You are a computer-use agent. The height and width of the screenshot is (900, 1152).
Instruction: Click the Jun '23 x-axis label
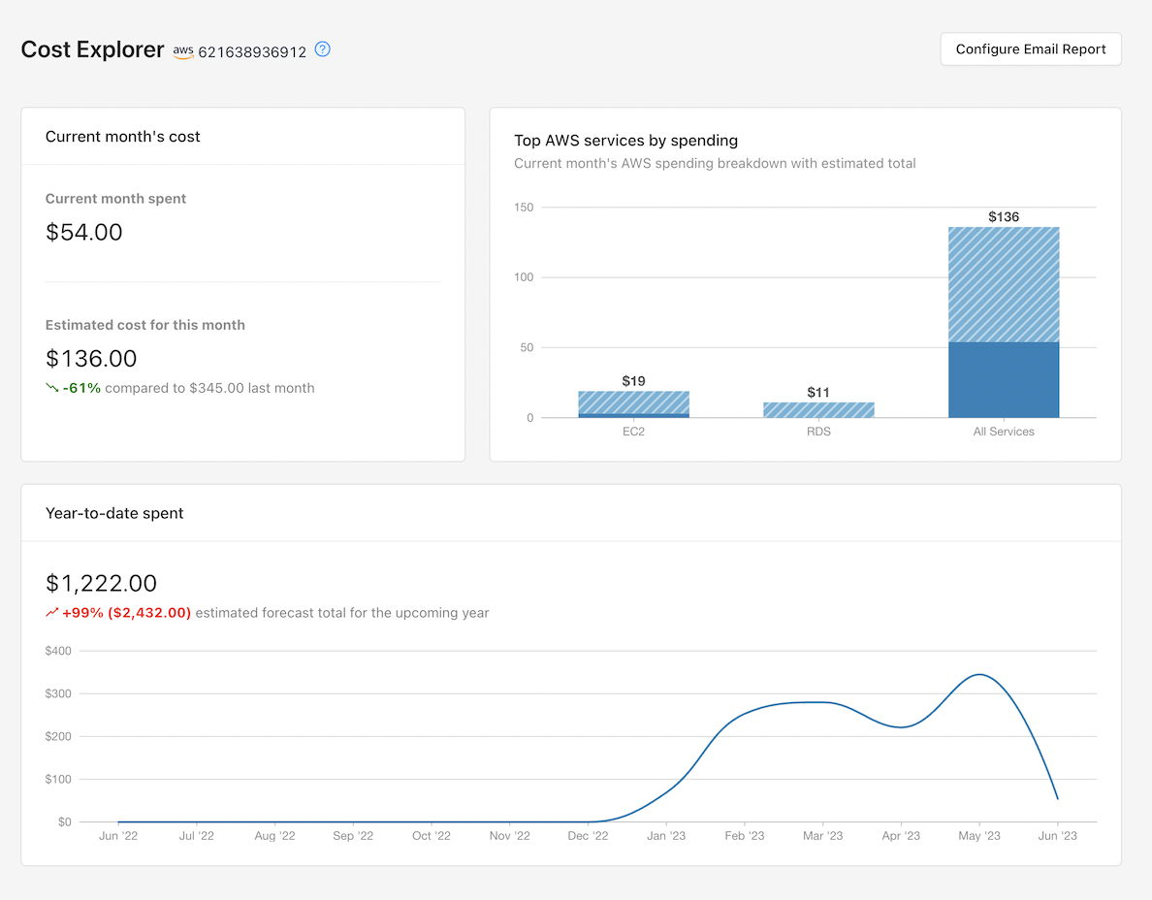tap(1057, 835)
